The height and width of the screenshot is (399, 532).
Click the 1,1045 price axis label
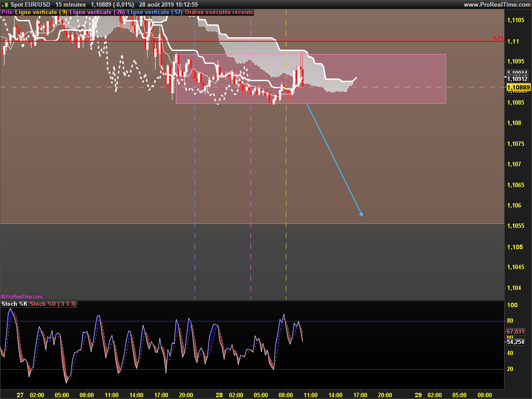pyautogui.click(x=516, y=267)
